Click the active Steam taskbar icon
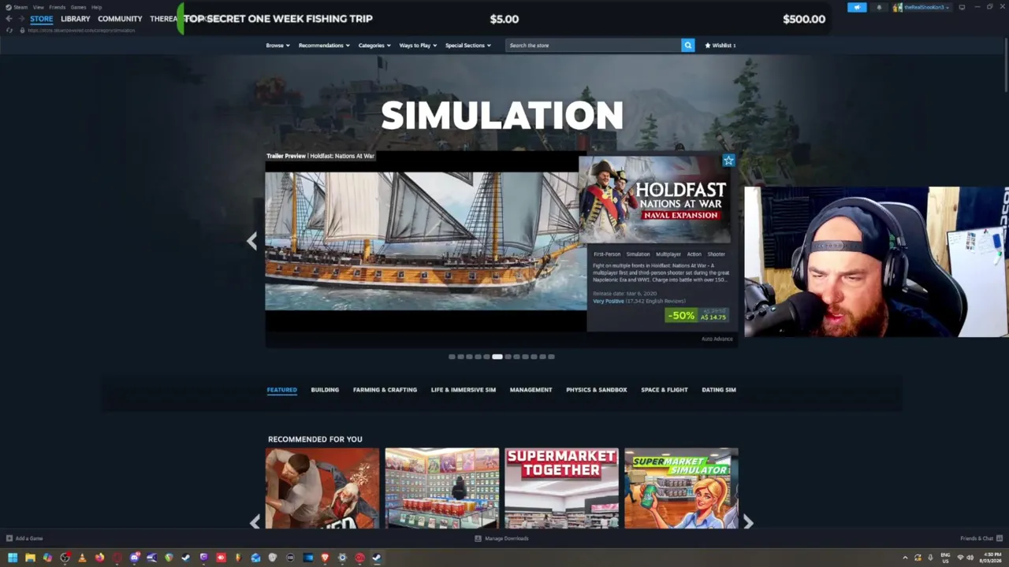The width and height of the screenshot is (1009, 567). (377, 558)
